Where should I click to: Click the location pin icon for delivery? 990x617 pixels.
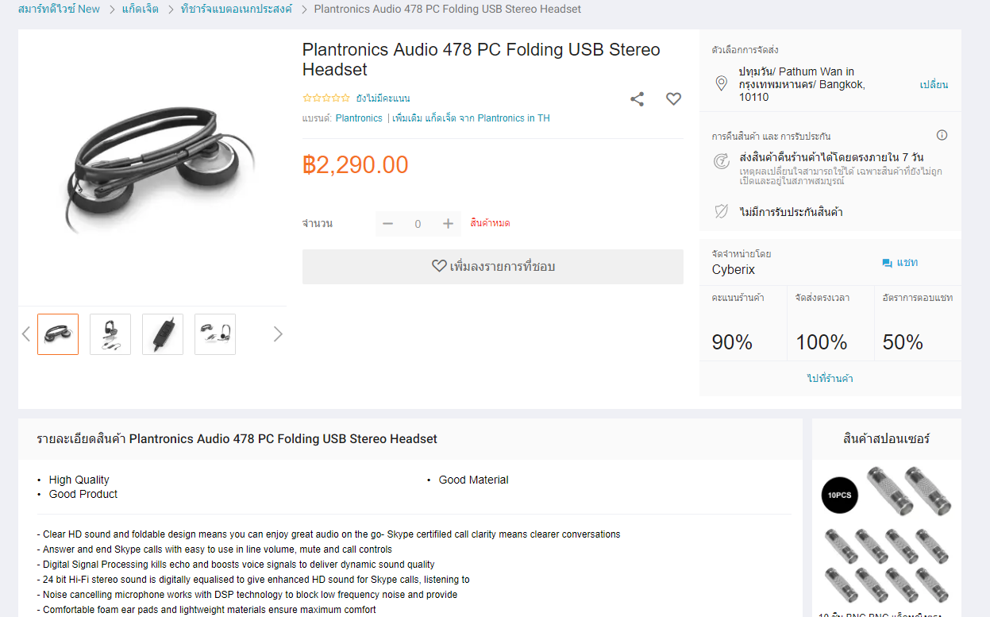[x=721, y=83]
